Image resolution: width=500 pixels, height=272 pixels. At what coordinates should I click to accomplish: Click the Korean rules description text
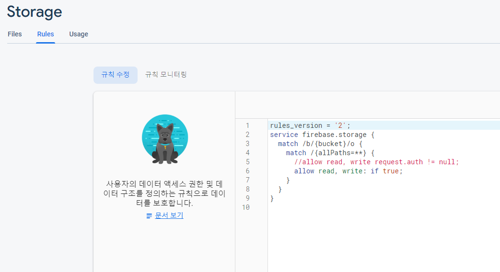click(x=164, y=193)
